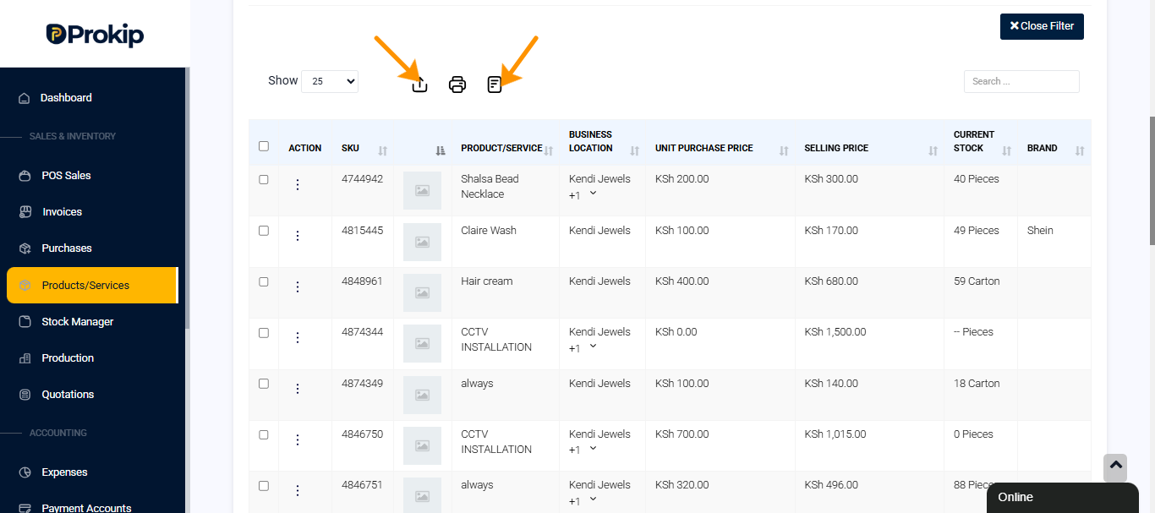Image resolution: width=1155 pixels, height=513 pixels.
Task: Click the column visibility document icon
Action: click(x=495, y=85)
